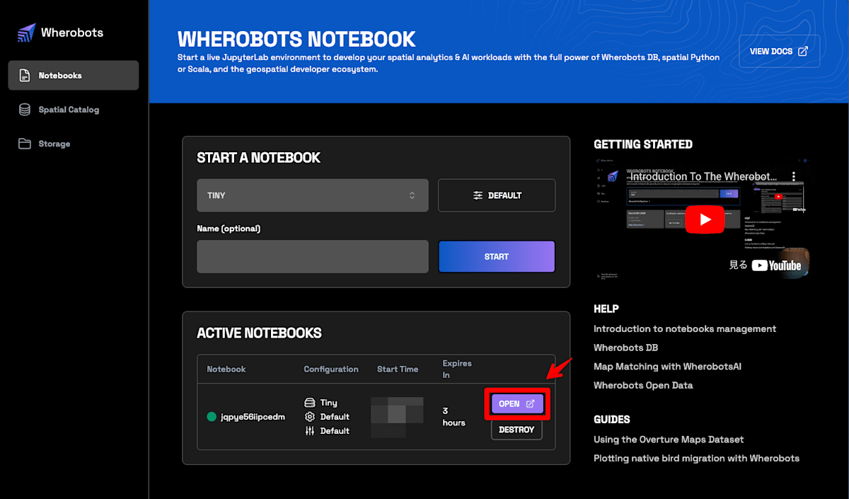Open the Wherobots Open Data link
Screen dimensions: 849x499
643,385
